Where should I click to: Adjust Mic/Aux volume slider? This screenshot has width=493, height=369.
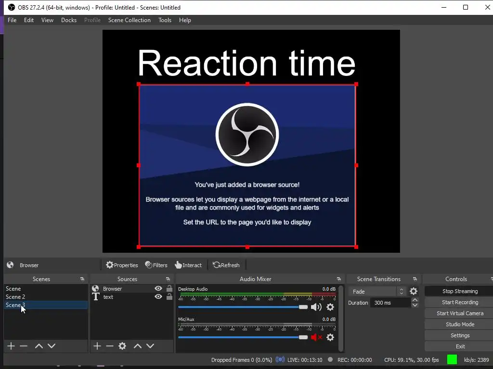pyautogui.click(x=243, y=337)
